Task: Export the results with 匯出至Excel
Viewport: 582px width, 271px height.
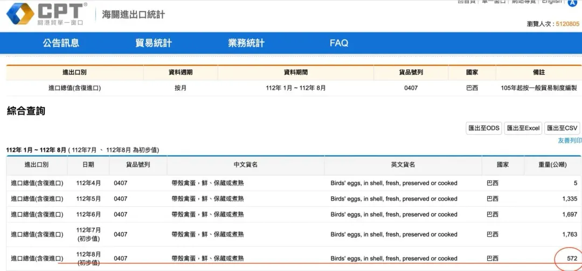Action: (523, 128)
